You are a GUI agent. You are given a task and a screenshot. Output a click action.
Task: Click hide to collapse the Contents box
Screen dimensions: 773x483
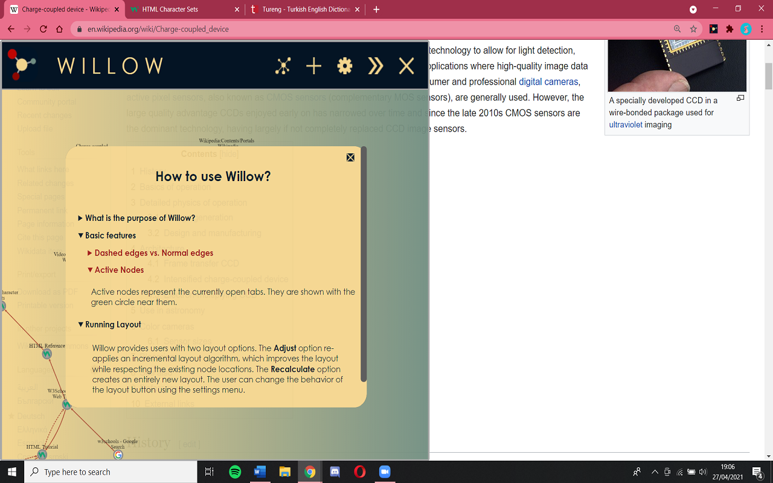[228, 155]
